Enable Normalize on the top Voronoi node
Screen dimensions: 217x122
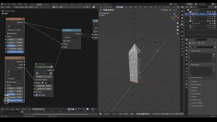[8, 33]
